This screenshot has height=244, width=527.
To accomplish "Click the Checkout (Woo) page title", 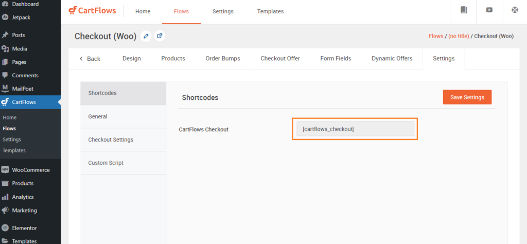I will 105,37.
